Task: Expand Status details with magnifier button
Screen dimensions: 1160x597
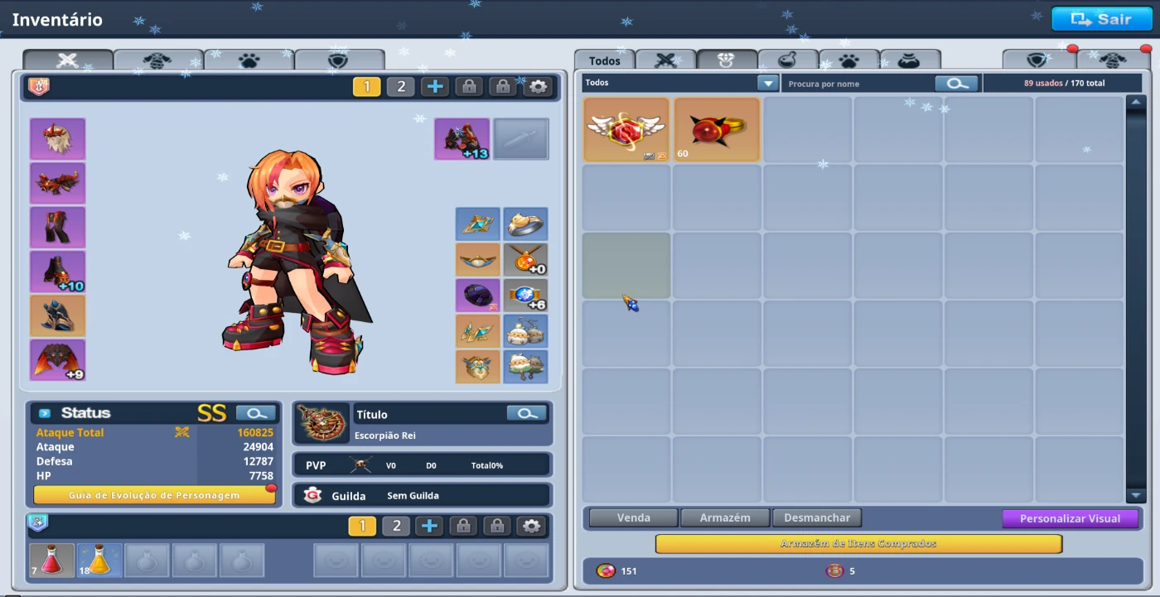Action: click(256, 413)
